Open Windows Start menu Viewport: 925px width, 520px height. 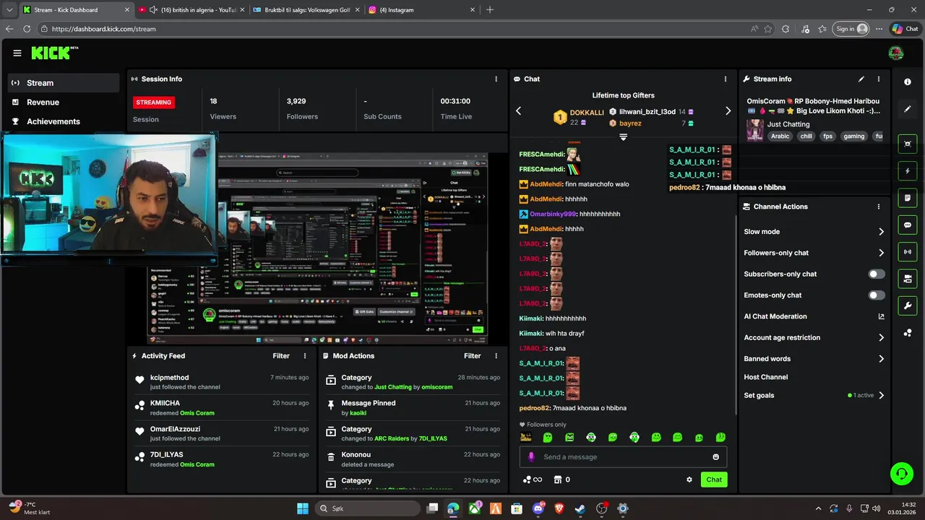click(303, 508)
